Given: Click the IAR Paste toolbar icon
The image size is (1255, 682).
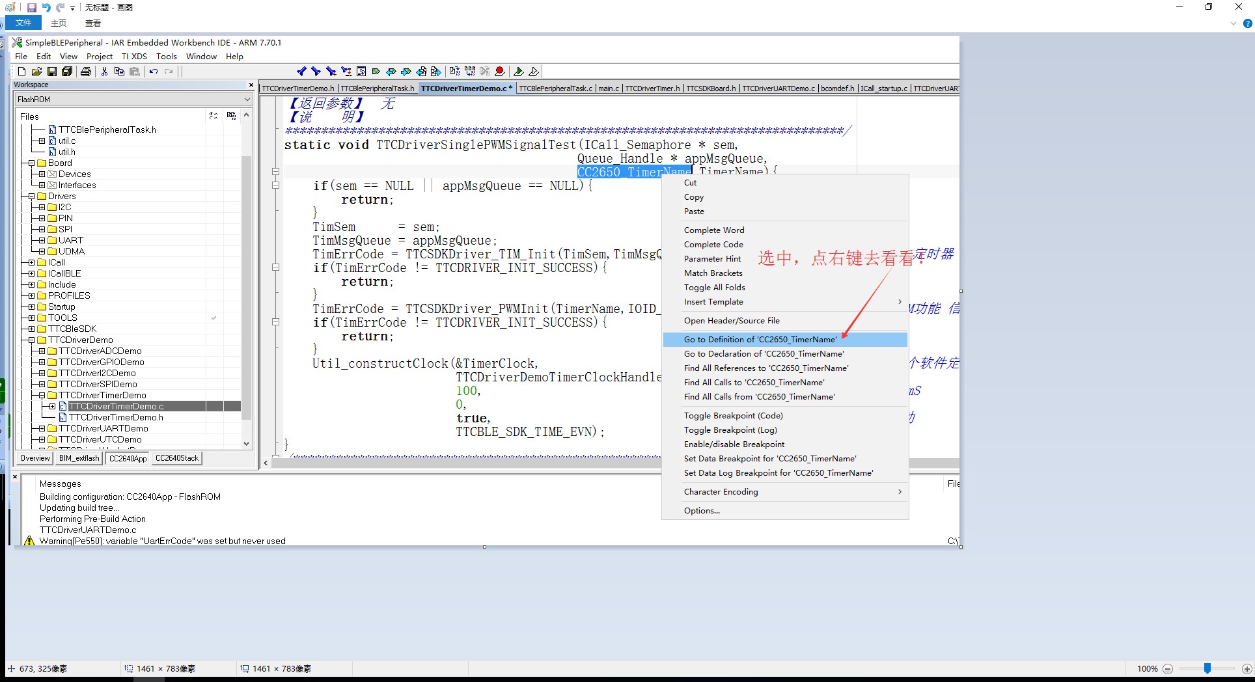Looking at the screenshot, I should [135, 72].
